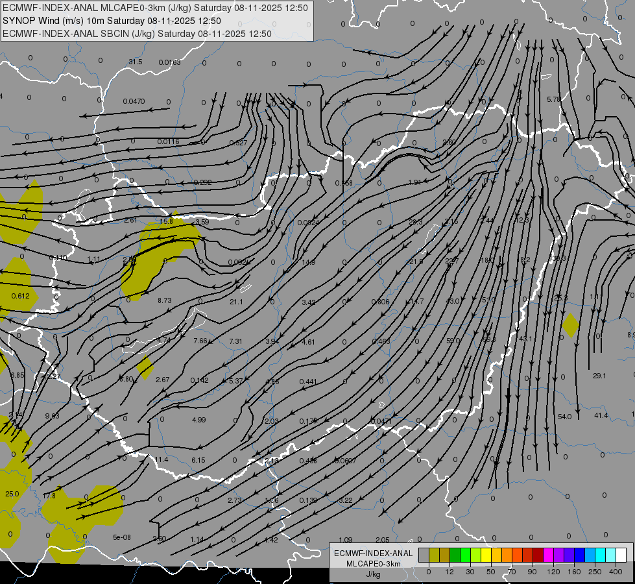Click the pure yellow legend swatch
The width and height of the screenshot is (635, 584).
point(486,555)
